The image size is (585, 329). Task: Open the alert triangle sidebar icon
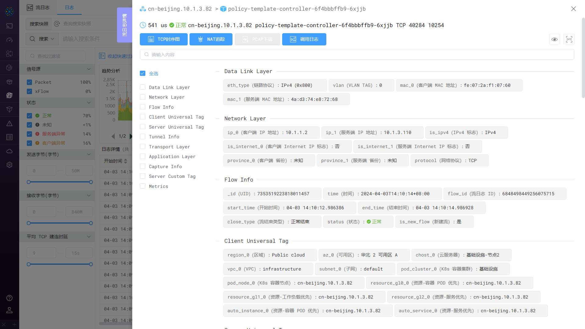(x=9, y=123)
